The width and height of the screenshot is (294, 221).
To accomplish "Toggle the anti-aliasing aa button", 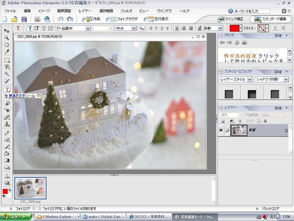I will [141, 28].
